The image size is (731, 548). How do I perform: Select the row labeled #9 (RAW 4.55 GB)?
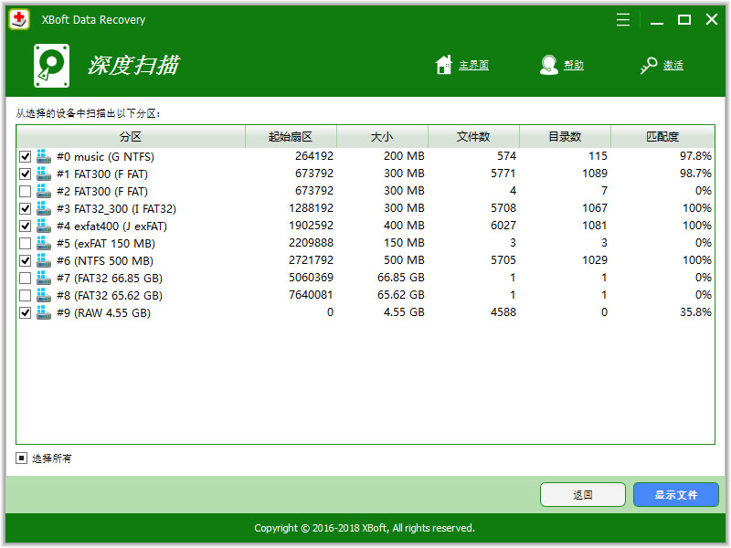coord(365,312)
